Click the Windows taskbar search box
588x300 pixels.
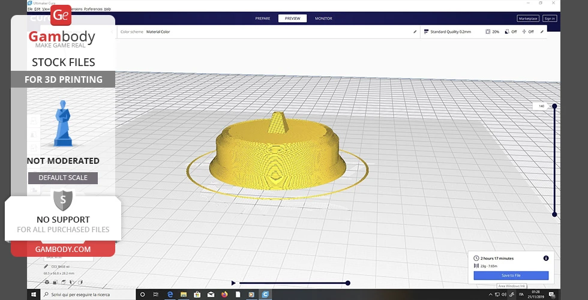(x=88, y=295)
